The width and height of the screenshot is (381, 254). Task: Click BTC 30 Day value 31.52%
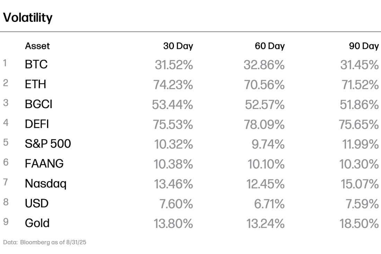[x=174, y=65]
